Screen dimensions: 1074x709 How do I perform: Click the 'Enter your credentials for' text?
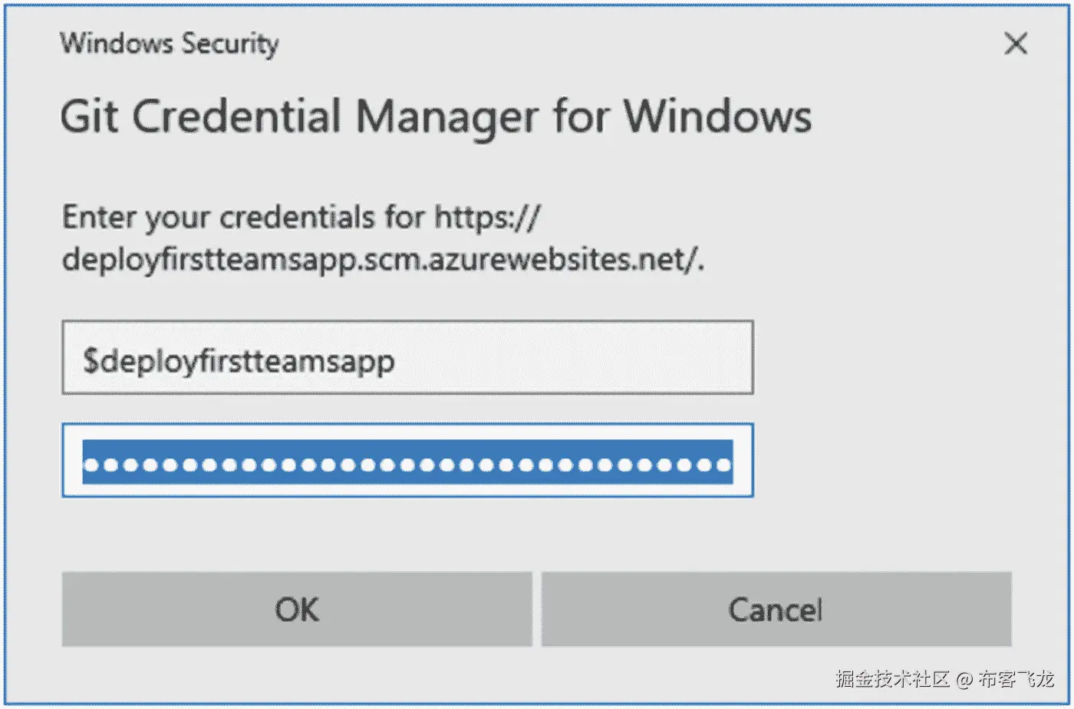(x=243, y=218)
